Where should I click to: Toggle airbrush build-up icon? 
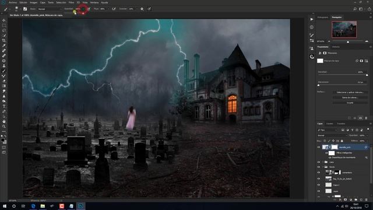point(114,9)
